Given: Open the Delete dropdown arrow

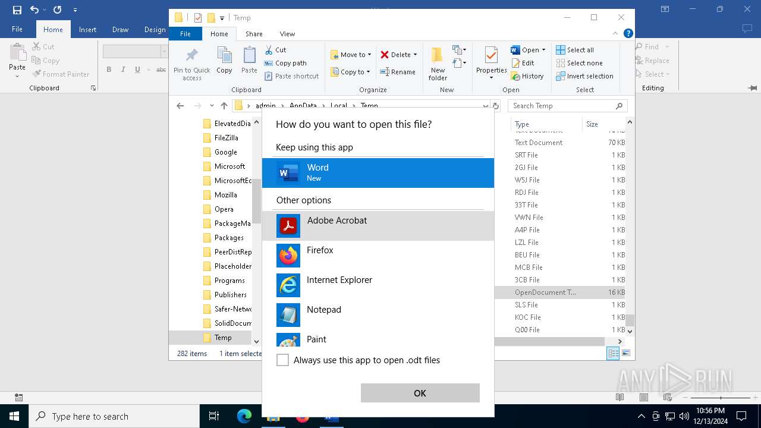Looking at the screenshot, I should coord(415,55).
